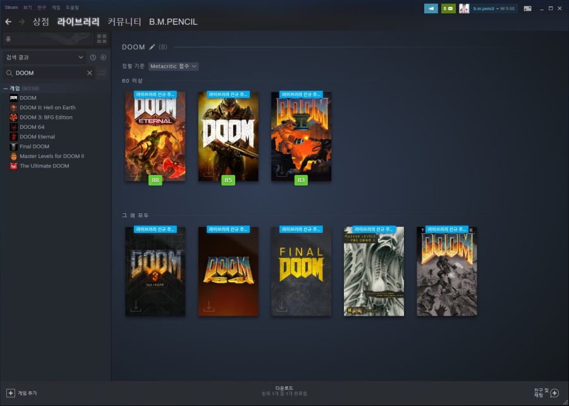Open the b.m.pencil account dropdown arrow
This screenshot has height=406, width=569.
point(496,8)
